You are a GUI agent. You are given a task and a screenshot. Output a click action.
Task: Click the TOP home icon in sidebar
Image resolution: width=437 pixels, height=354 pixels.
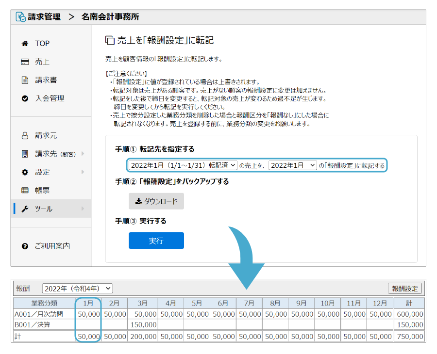25,44
